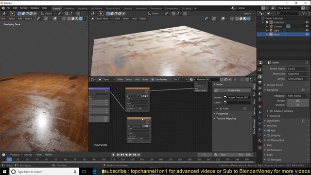Expand the Grease Pencil panel
311x175 pixels.
(275, 85)
